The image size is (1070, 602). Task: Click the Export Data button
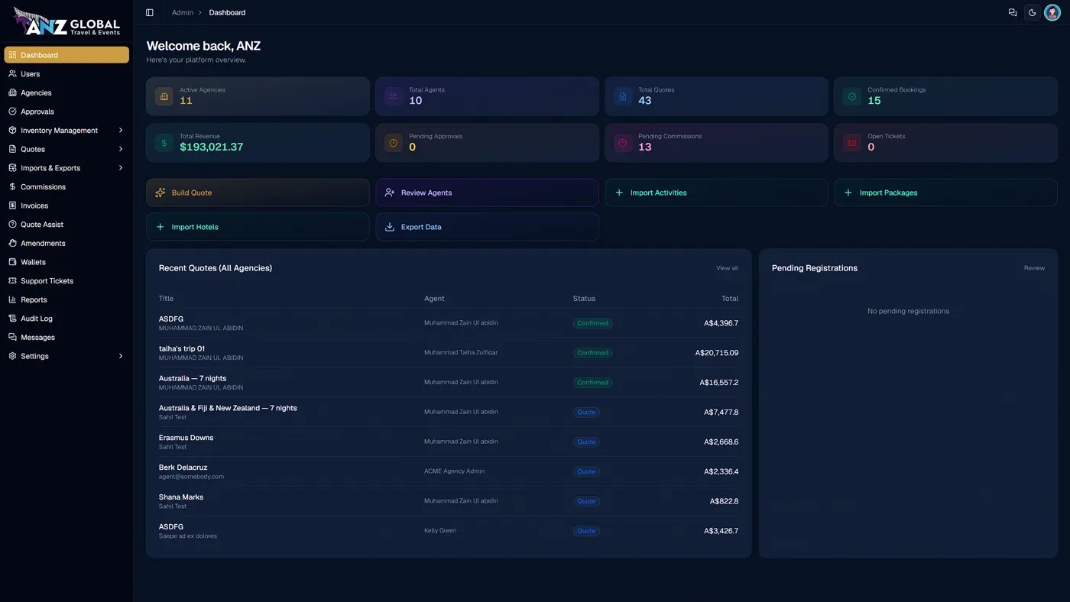click(487, 227)
